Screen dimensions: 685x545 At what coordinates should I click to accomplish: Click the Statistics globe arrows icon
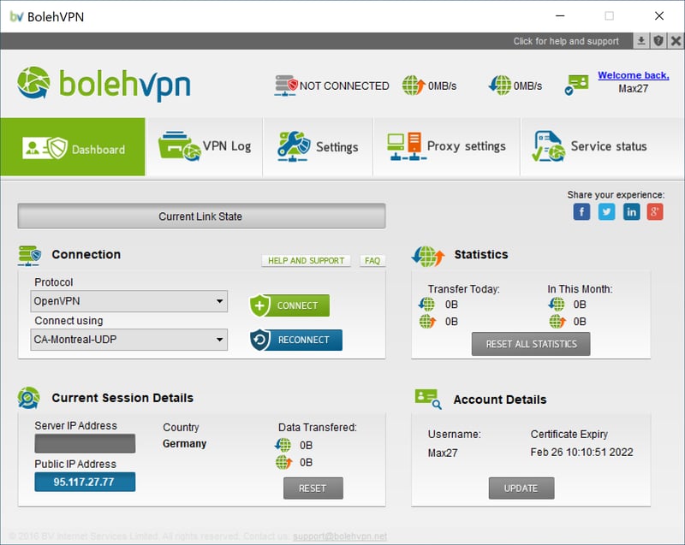pos(428,256)
